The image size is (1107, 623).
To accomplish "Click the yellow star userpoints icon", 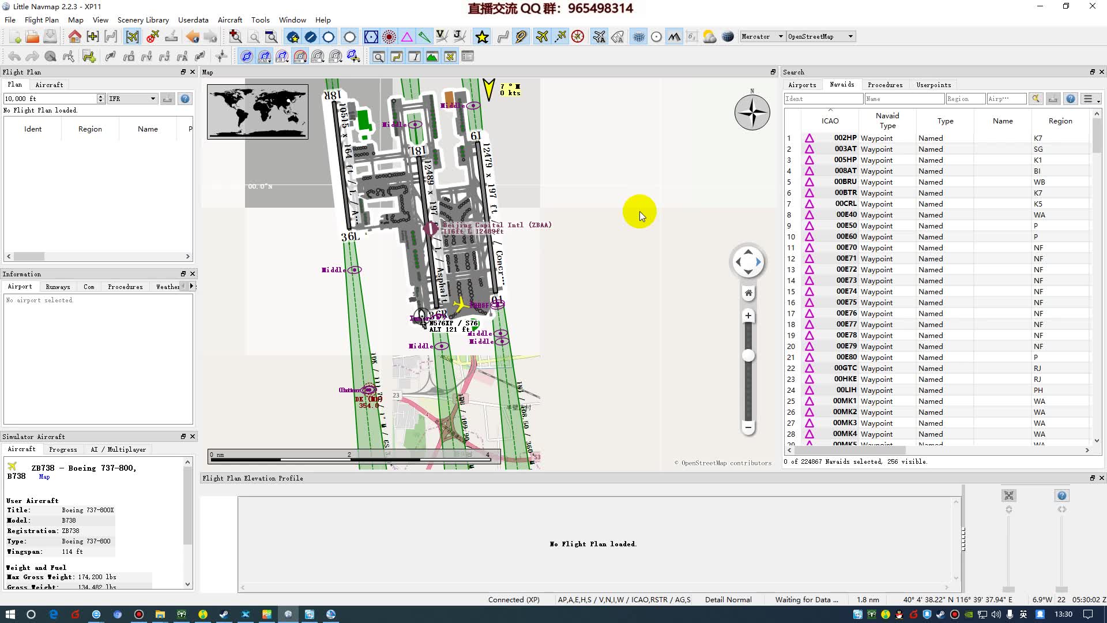I will point(482,37).
